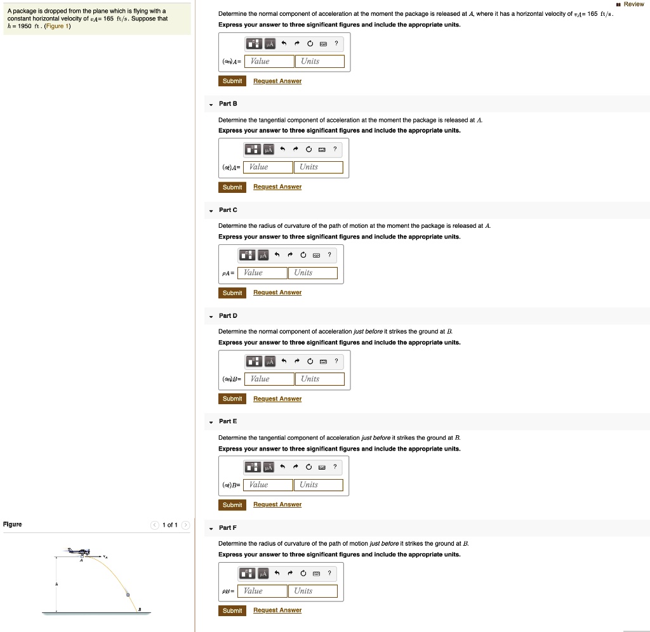The width and height of the screenshot is (650, 632).
Task: Click undo arrow in Part A toolbar
Action: 284,43
